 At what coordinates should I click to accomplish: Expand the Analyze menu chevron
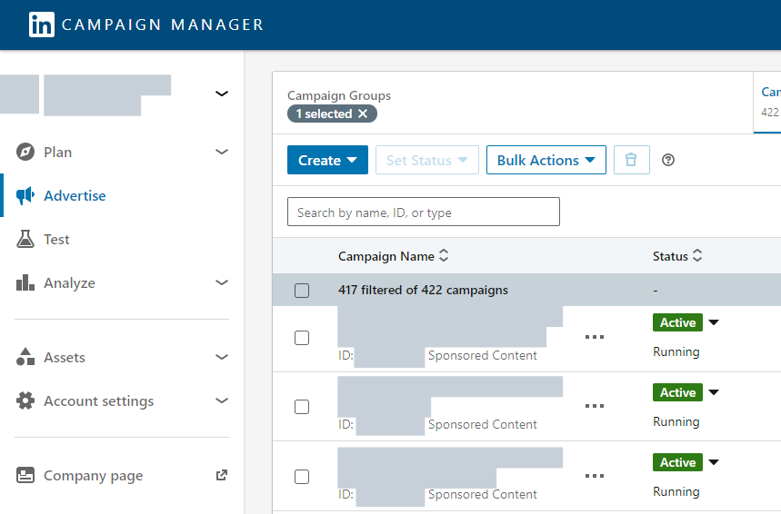(222, 282)
